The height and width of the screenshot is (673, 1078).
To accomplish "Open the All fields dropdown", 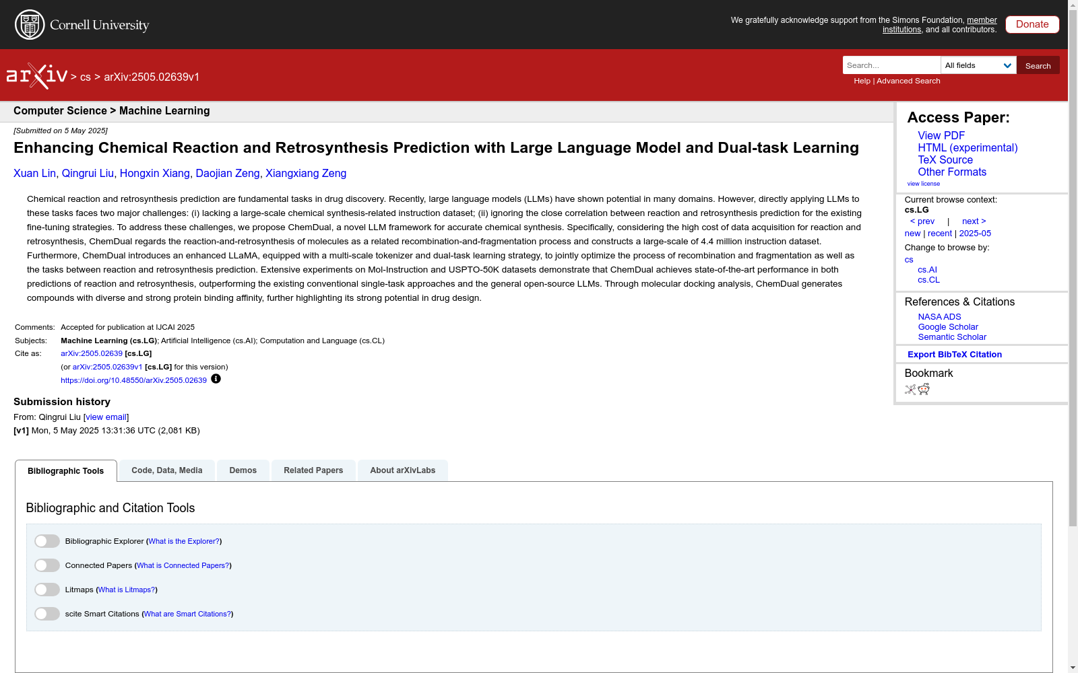I will coord(978,65).
